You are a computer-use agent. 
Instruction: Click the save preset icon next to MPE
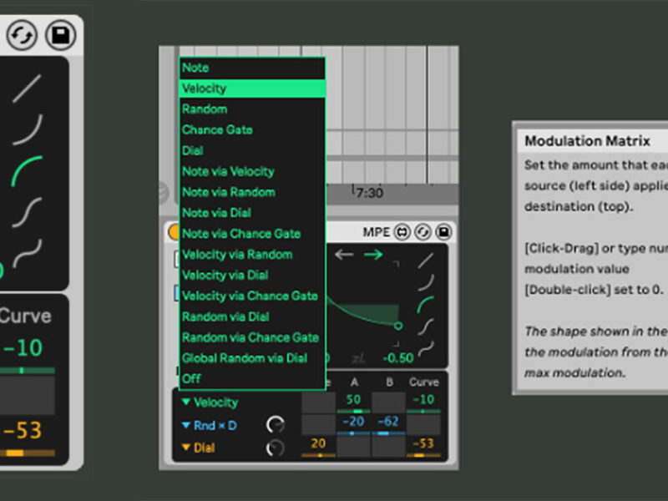[443, 231]
